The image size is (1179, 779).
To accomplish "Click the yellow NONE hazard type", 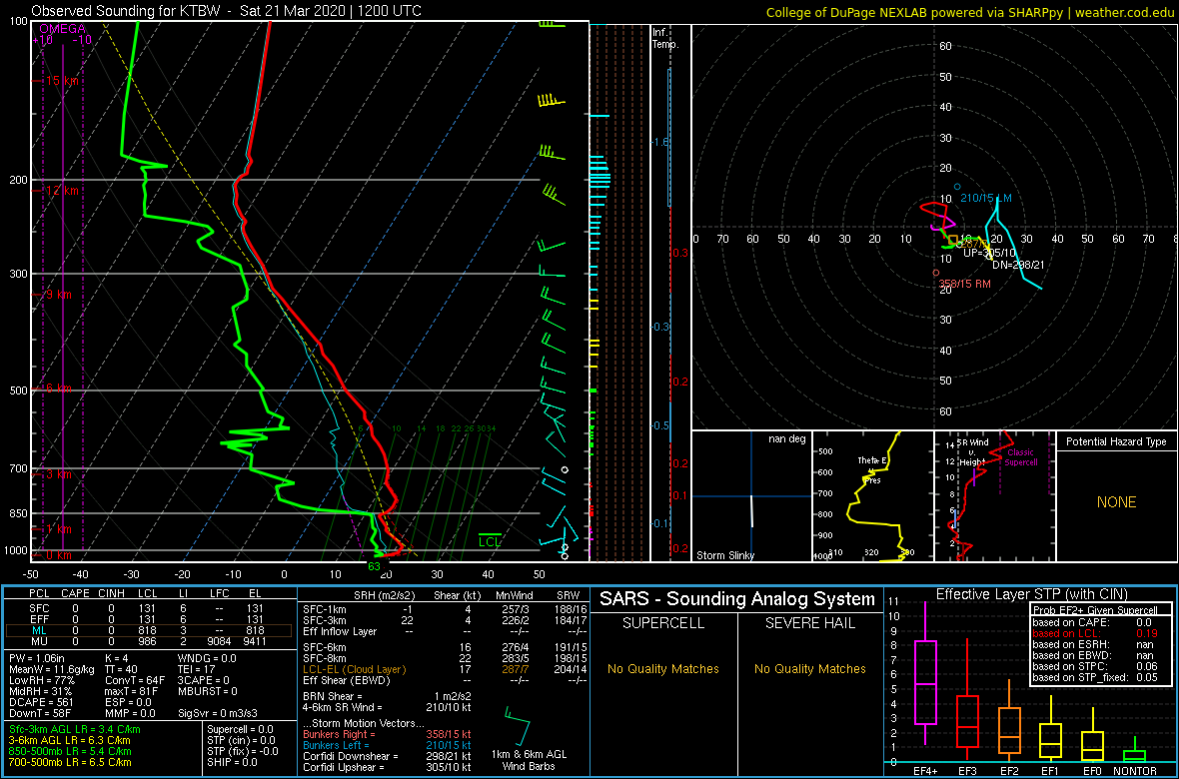I will point(1117,502).
